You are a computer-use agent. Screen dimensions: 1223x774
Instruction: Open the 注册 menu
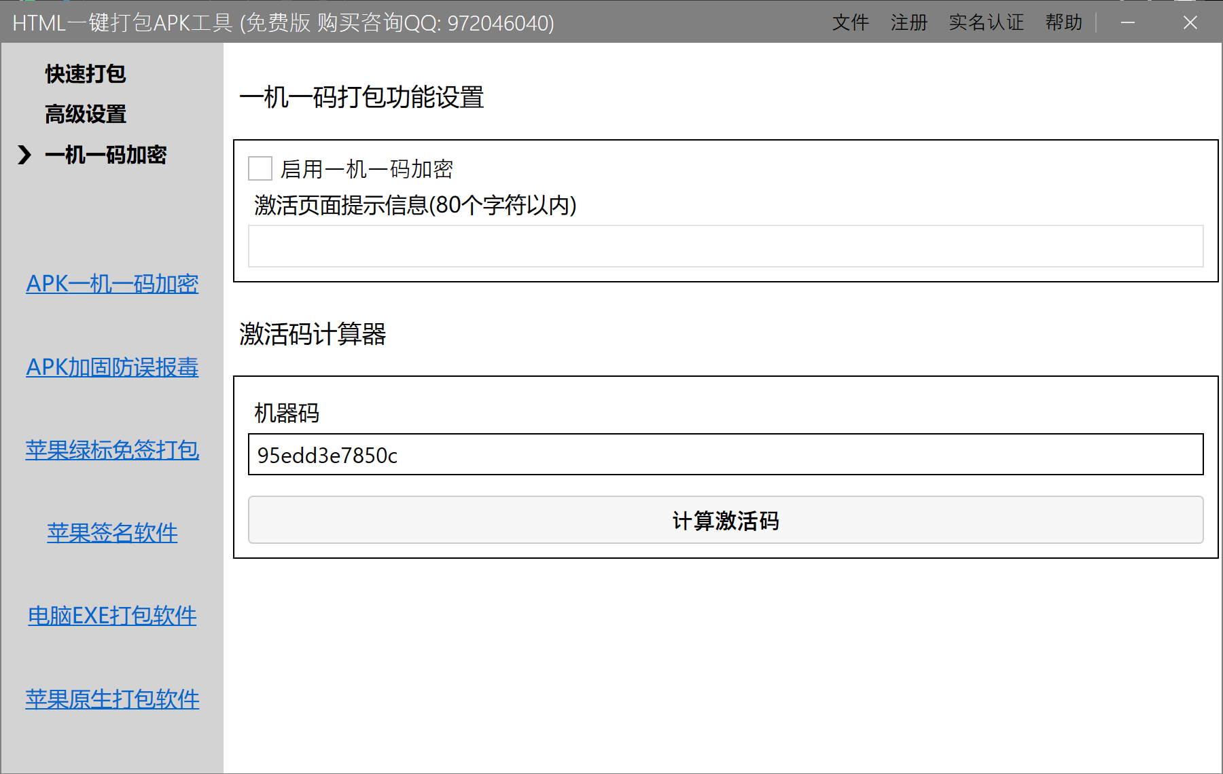908,23
